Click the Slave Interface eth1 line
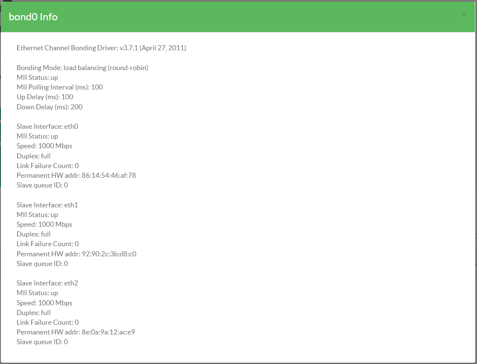This screenshot has height=364, width=477. tap(47, 205)
